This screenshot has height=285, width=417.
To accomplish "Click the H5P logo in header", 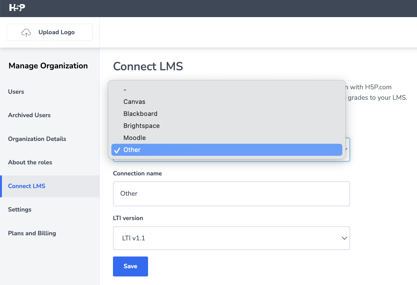I will click(x=17, y=8).
